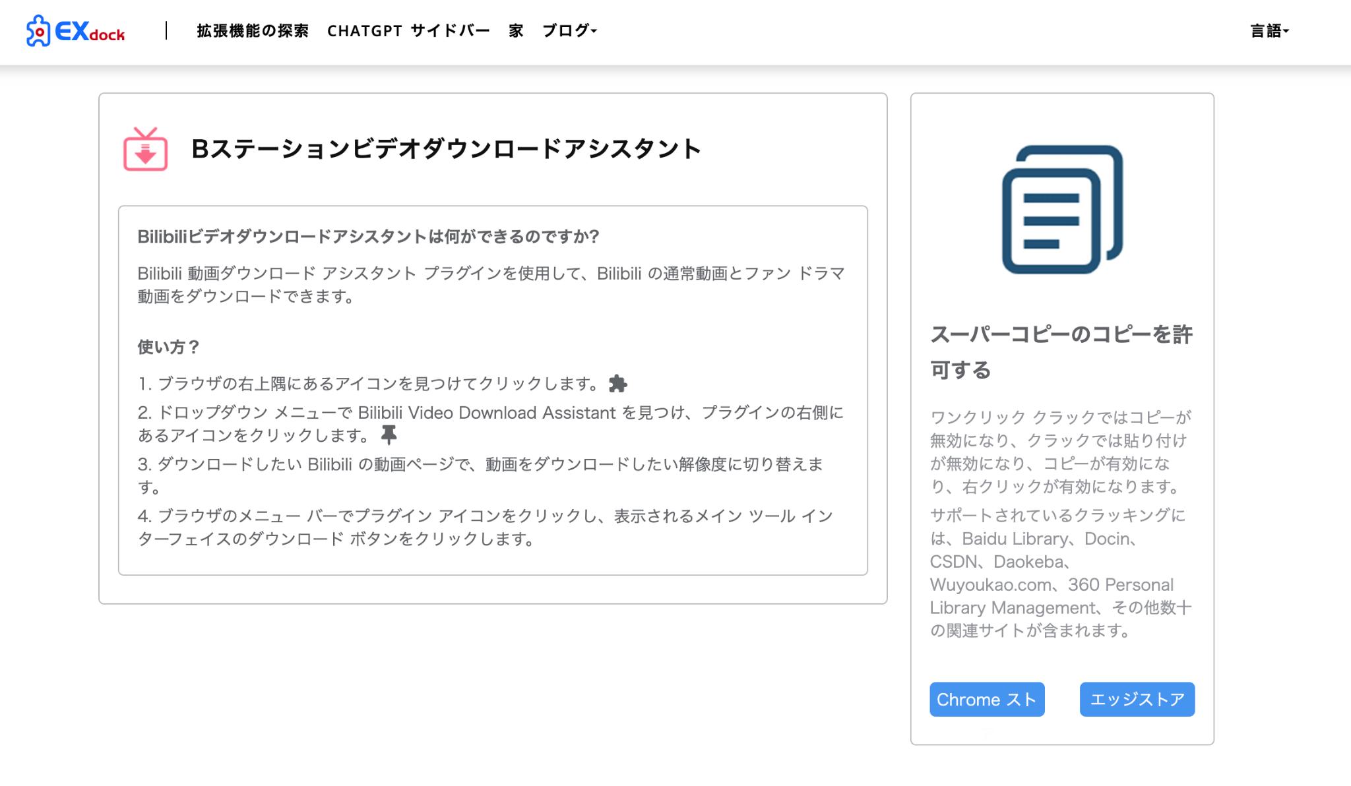Click the paragraph starting Bilibili 動画ダウンロード アシスタント
Screen dimensions: 1351x786
point(491,285)
